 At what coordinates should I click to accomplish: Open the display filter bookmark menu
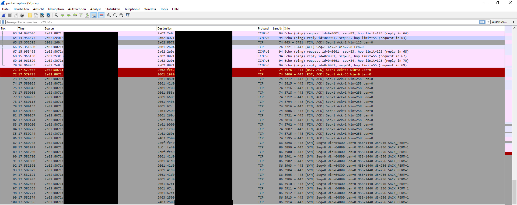[x=3, y=22]
